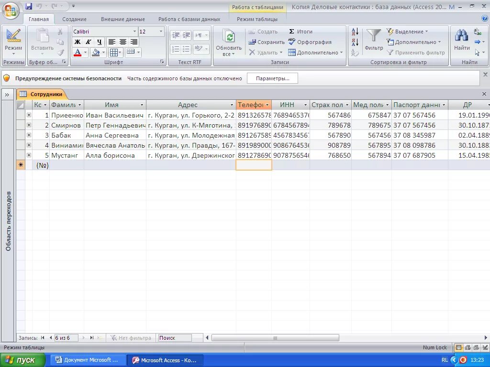
Task: Expand the row for Мустанг
Action: [29, 155]
